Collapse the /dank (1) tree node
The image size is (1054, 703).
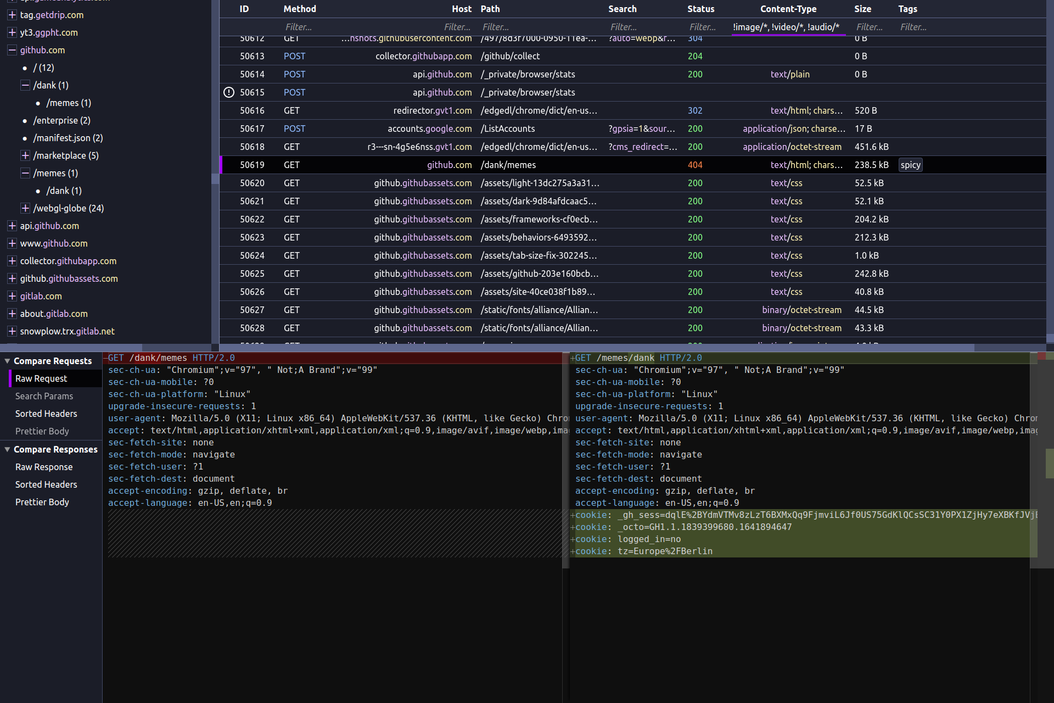25,85
